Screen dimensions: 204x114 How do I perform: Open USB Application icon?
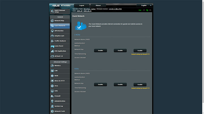[52, 51]
